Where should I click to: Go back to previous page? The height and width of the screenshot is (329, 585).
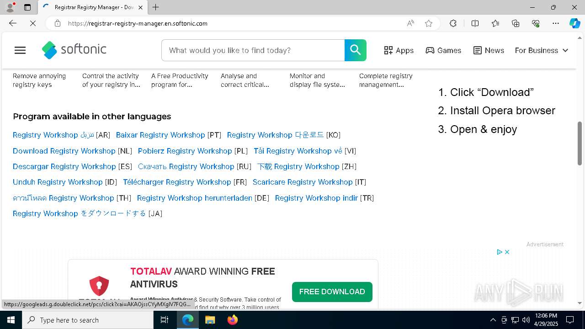click(13, 23)
